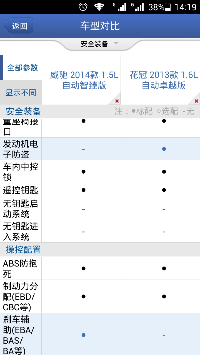Tap the Wi-Fi status bar icon
Screen dimensions: 200x355
[x=99, y=7]
